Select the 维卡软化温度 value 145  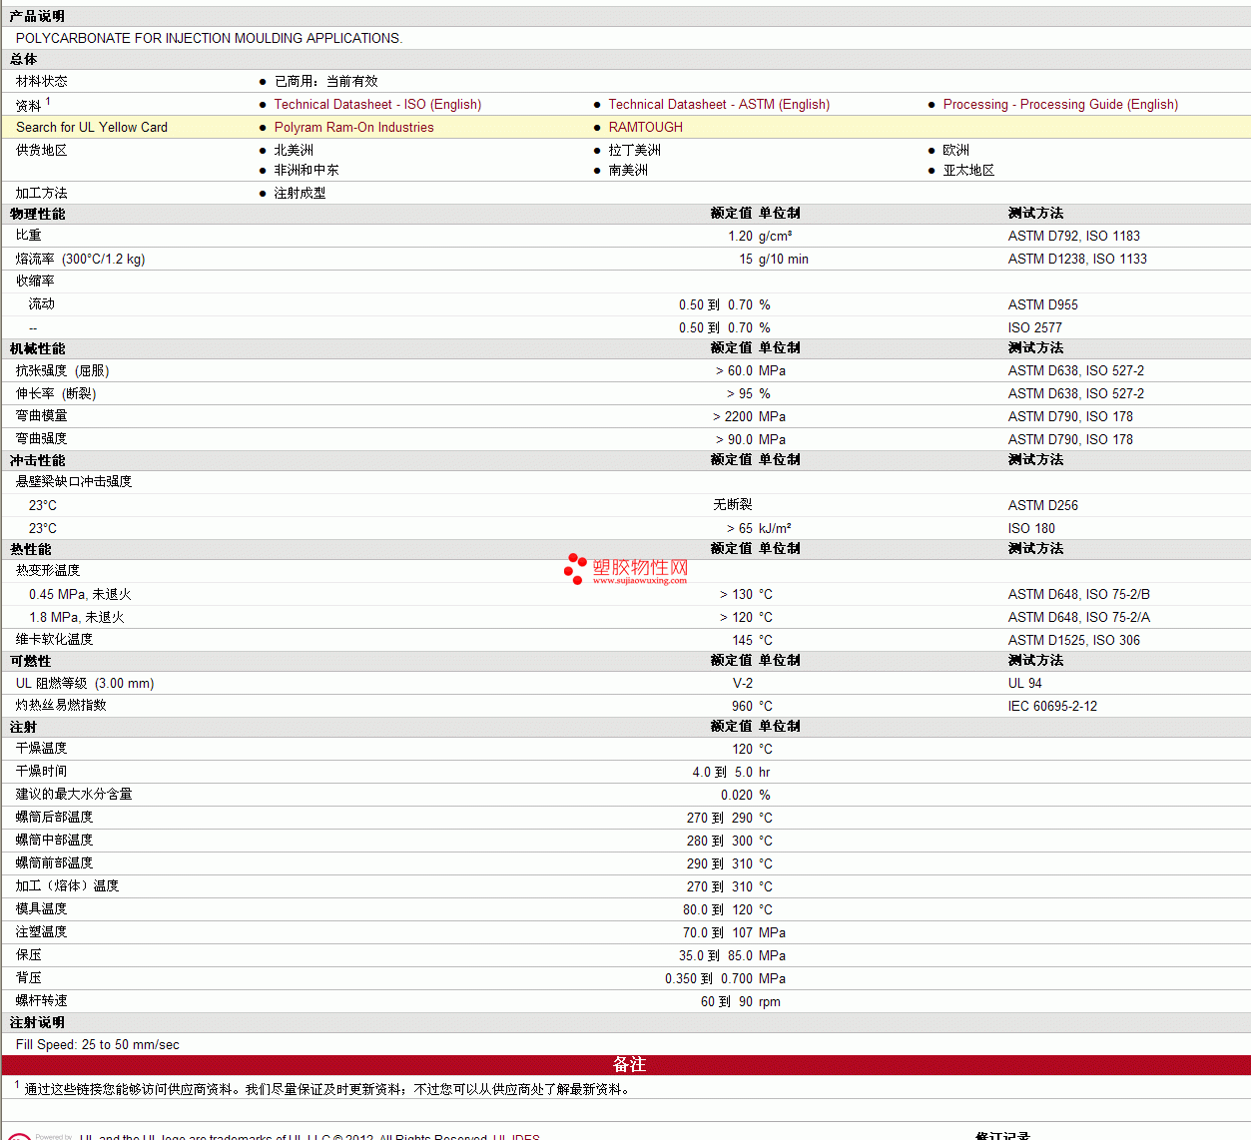pyautogui.click(x=743, y=640)
